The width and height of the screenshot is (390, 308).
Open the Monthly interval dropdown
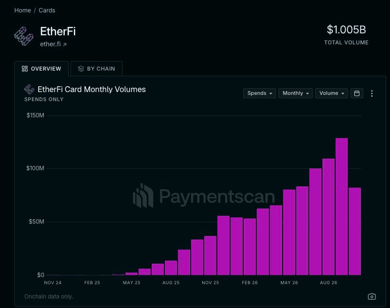(x=296, y=93)
